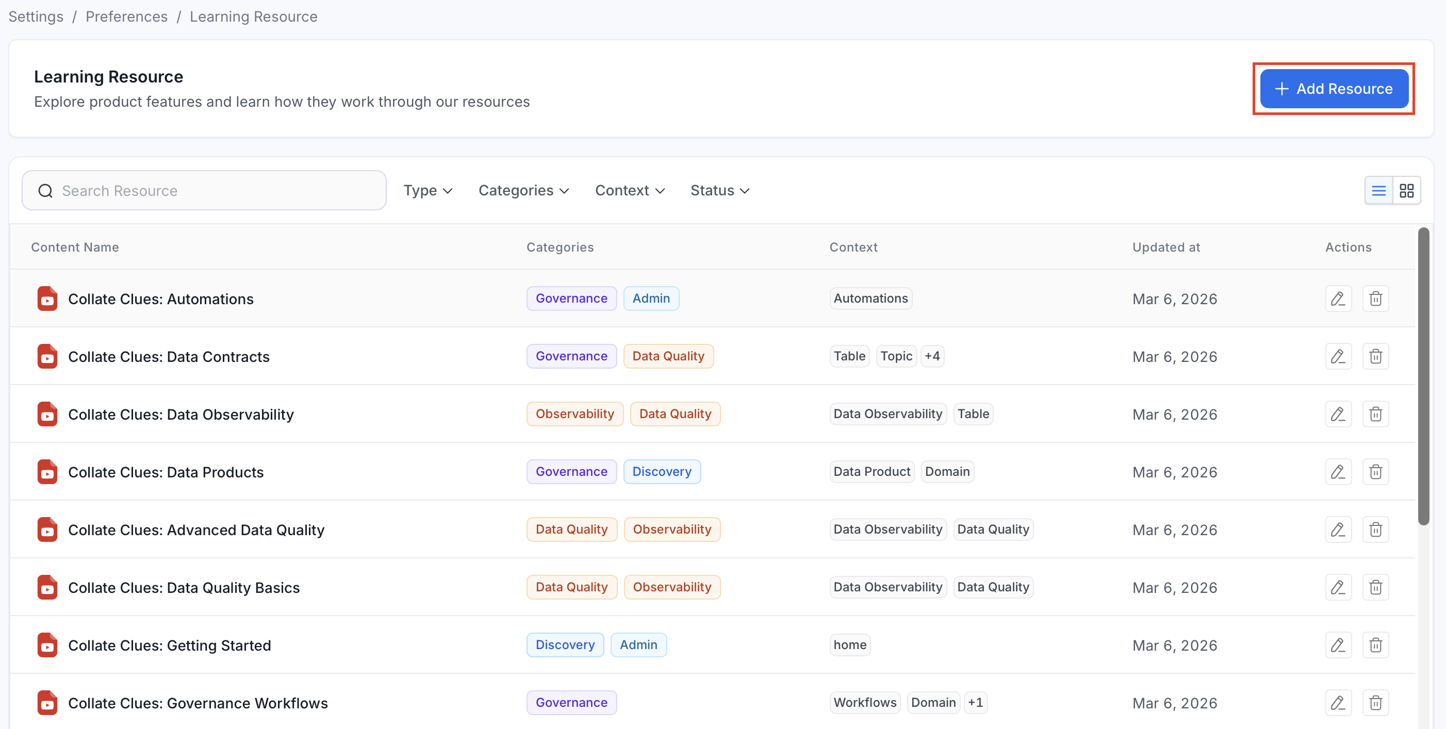The width and height of the screenshot is (1446, 729).
Task: Click Context column header
Action: point(853,247)
